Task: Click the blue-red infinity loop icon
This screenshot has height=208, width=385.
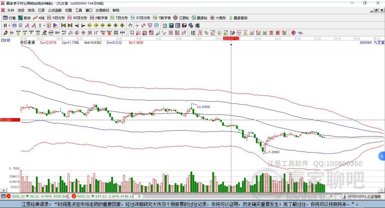Action: pyautogui.click(x=300, y=33)
